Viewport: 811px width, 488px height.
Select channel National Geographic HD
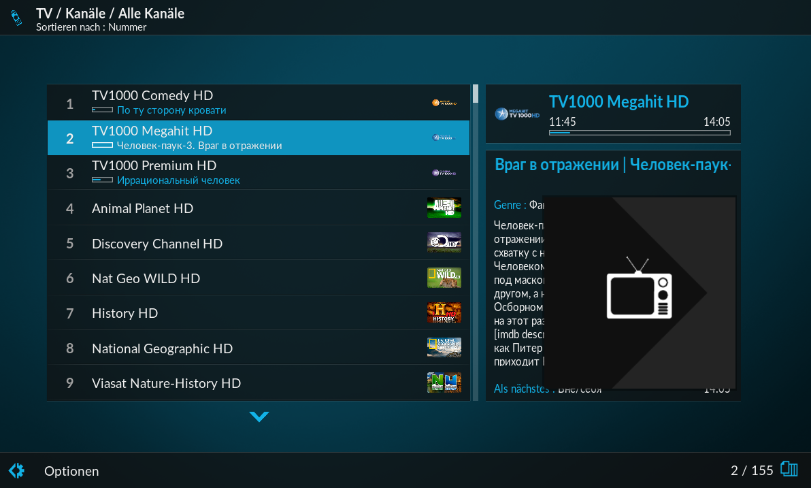pyautogui.click(x=259, y=347)
